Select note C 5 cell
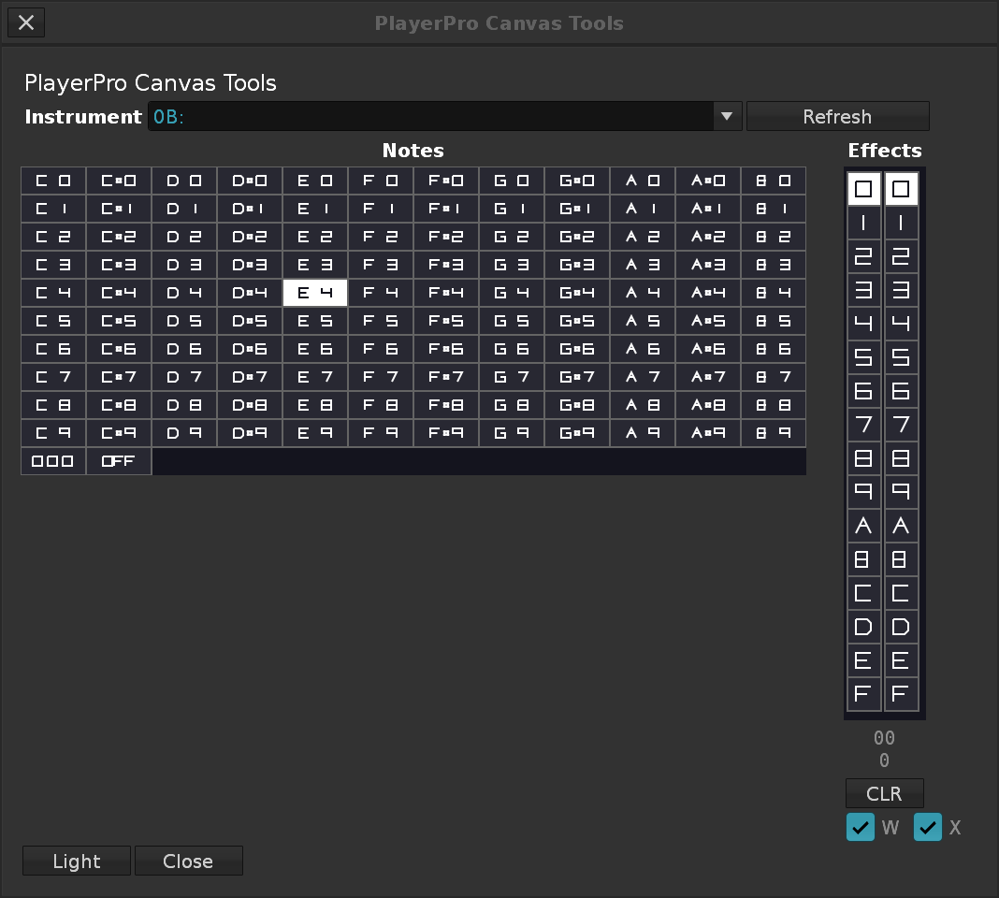Viewport: 999px width, 898px height. click(53, 321)
